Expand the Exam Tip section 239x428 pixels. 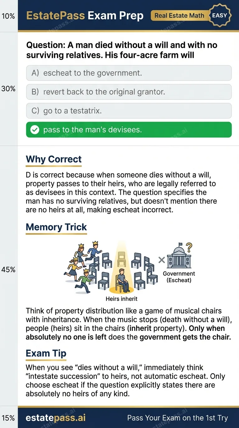(46, 353)
